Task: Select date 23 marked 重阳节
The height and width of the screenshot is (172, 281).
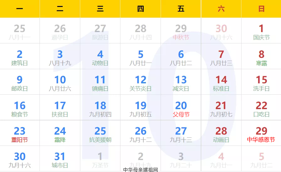Action: tap(20, 133)
